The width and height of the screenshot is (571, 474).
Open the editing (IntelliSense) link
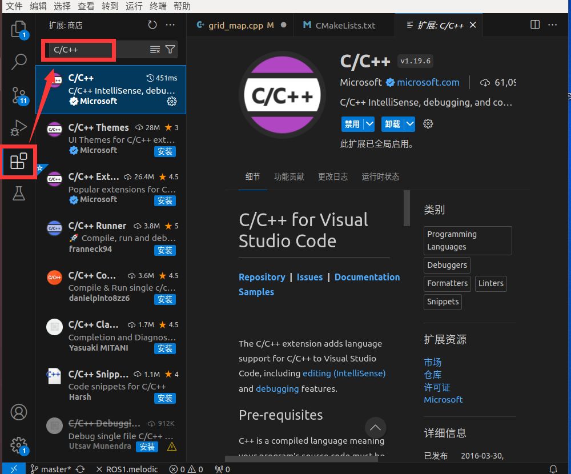click(344, 373)
